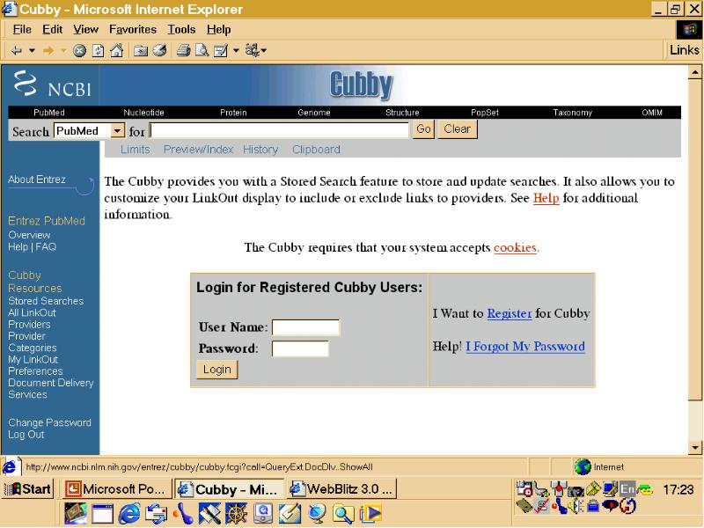This screenshot has height=528, width=704.
Task: Click the Go search button
Action: click(x=423, y=129)
